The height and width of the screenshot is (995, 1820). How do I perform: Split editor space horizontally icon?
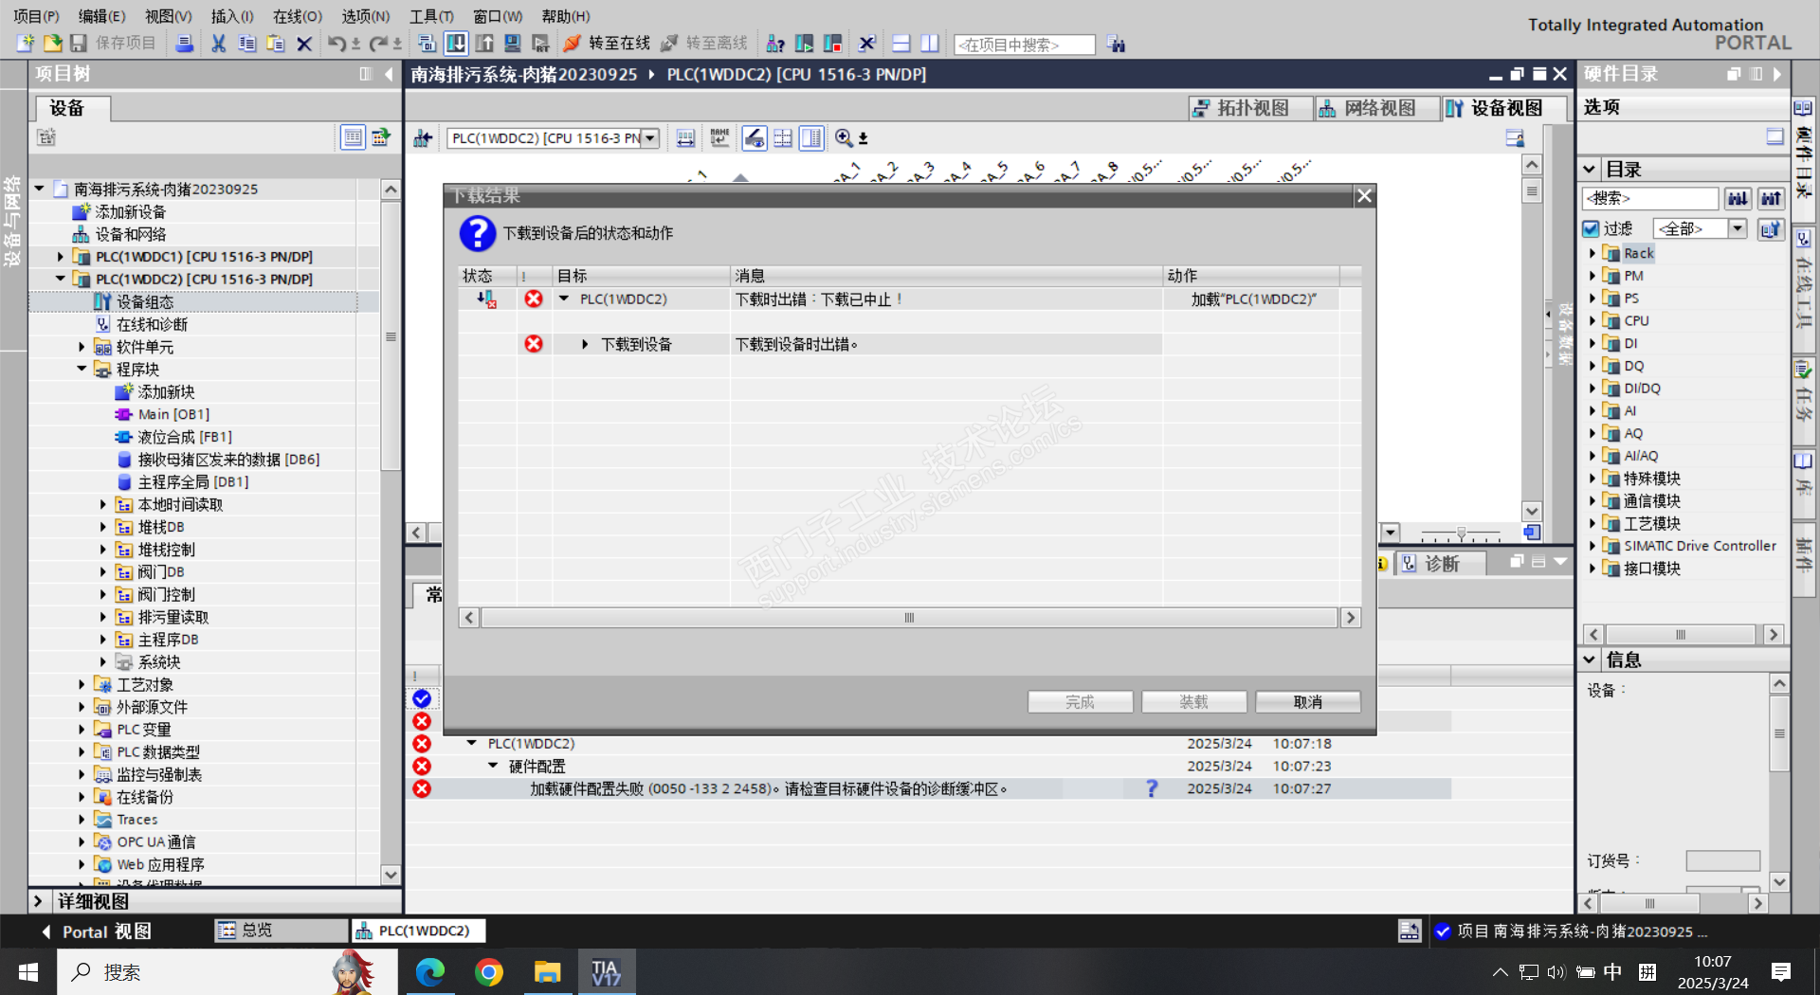tap(901, 44)
